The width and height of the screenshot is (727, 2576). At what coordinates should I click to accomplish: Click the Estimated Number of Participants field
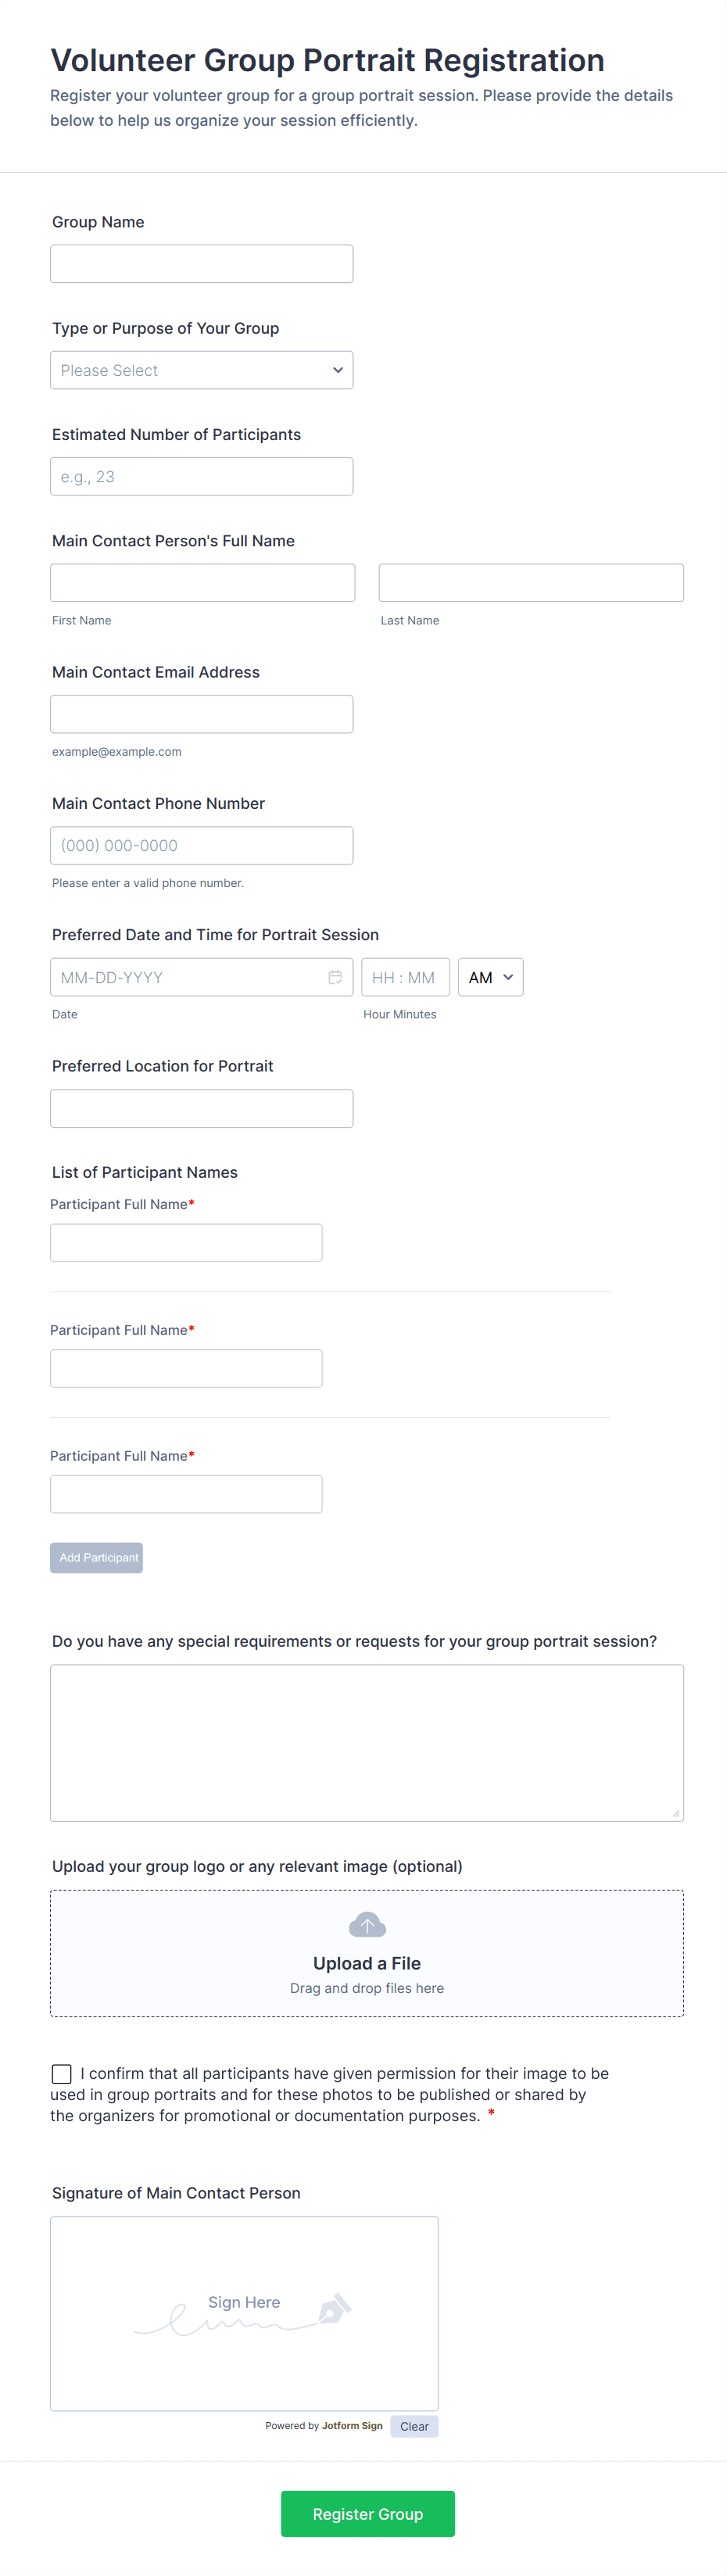point(201,476)
